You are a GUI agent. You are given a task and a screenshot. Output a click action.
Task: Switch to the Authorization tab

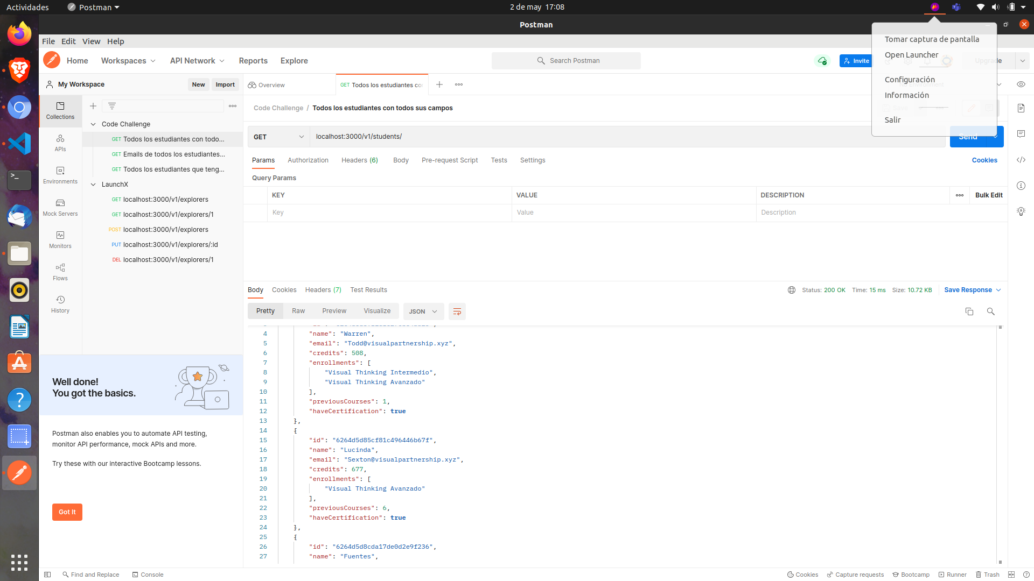(x=307, y=160)
